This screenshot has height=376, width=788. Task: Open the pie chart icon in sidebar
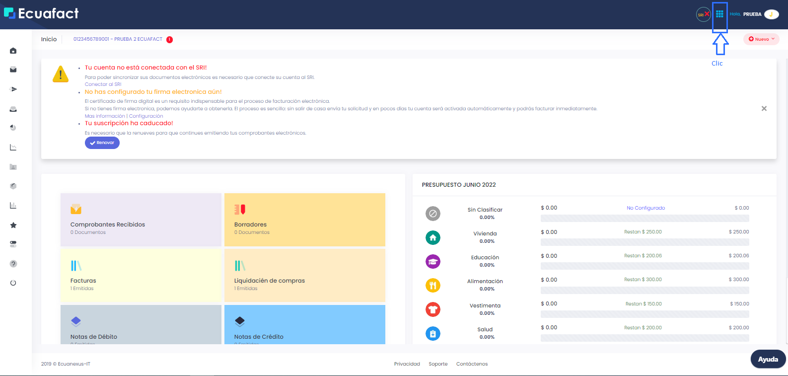[13, 128]
